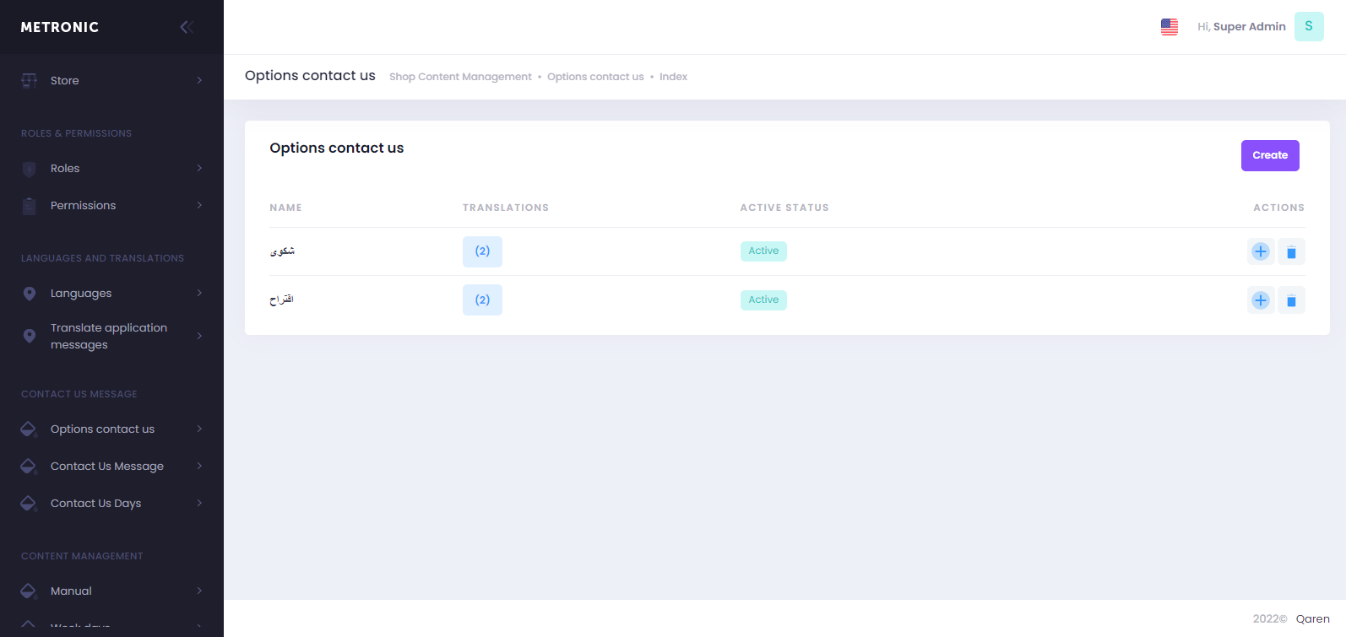Open Contact Us Message menu item
The height and width of the screenshot is (637, 1346).
pos(107,466)
